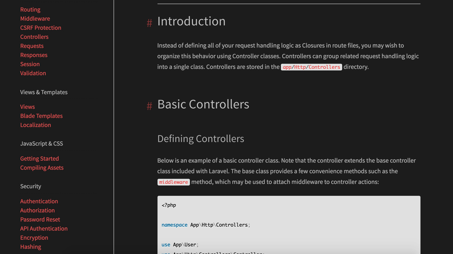Screen dimensions: 453x254
Task: Navigate to CSRF Protection docs
Action: 40,28
